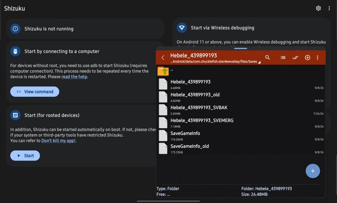Image resolution: width=337 pixels, height=203 pixels.
Task: Click the circled plus icon in file manager toolbar
Action: 308,57
